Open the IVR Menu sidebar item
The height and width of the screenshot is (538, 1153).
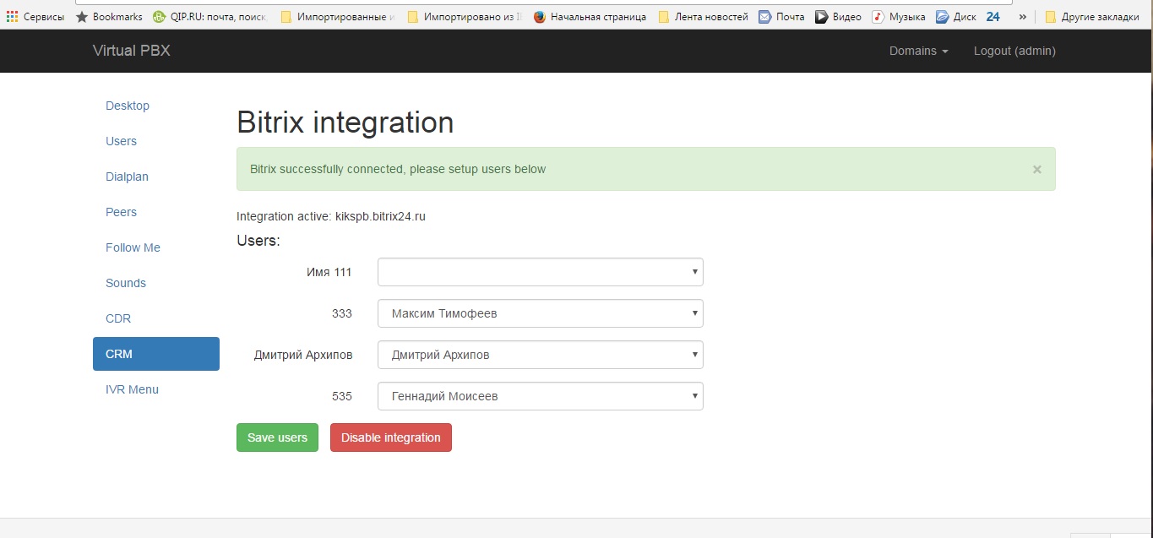coord(132,389)
